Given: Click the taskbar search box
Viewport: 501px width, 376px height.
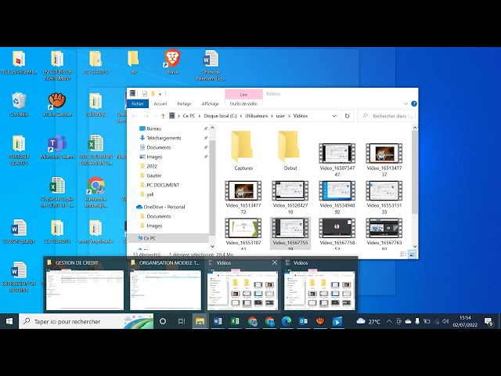Looking at the screenshot, I should point(86,321).
